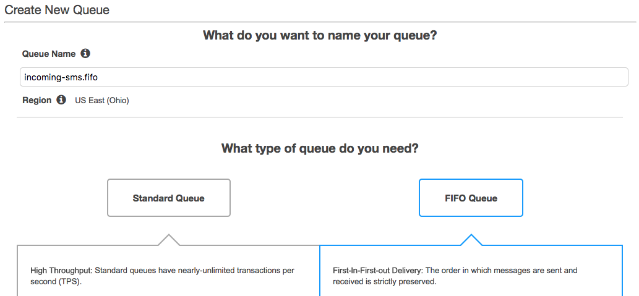
Task: Click the 'First-In-First-out Delivery' text
Action: [x=377, y=270]
